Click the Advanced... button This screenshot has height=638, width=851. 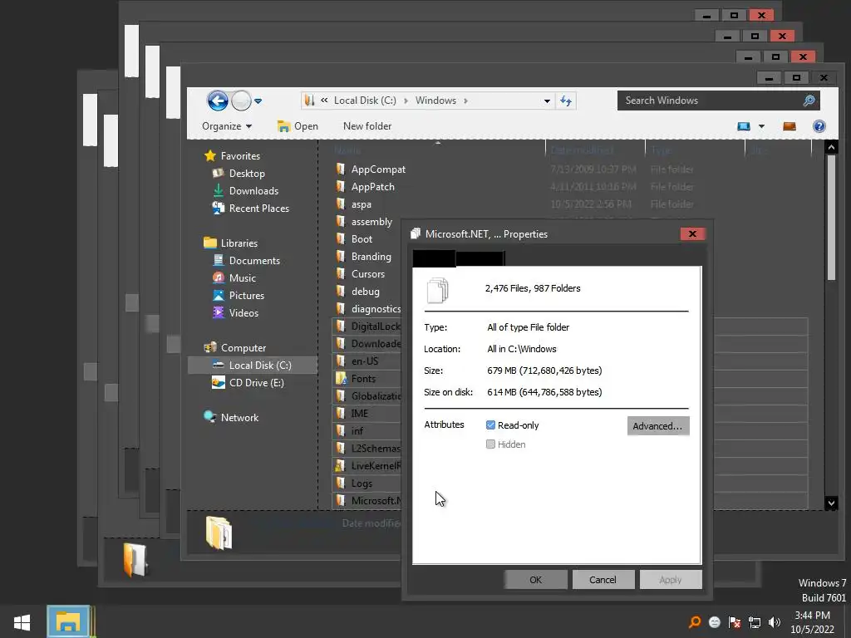pyautogui.click(x=658, y=426)
